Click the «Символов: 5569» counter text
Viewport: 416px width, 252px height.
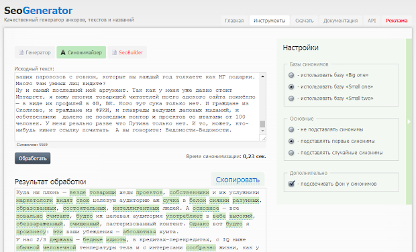coord(32,145)
